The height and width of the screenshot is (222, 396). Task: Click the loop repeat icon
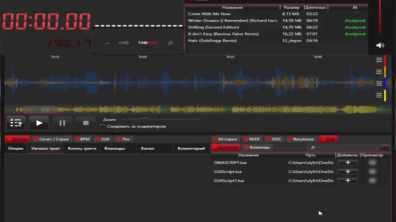click(170, 43)
